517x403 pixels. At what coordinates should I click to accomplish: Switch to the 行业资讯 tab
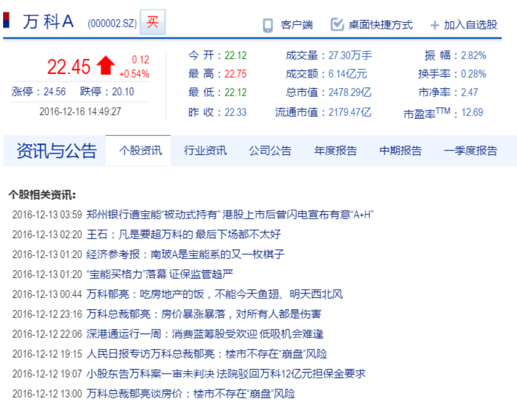point(205,151)
